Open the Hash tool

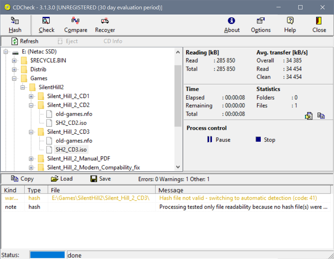click(x=15, y=25)
